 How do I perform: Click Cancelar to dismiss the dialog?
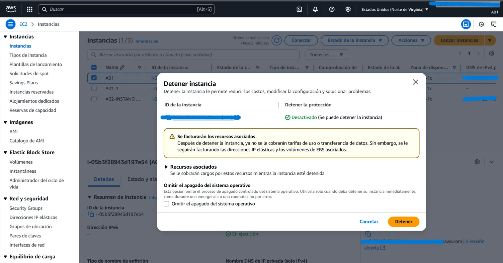[x=369, y=222]
